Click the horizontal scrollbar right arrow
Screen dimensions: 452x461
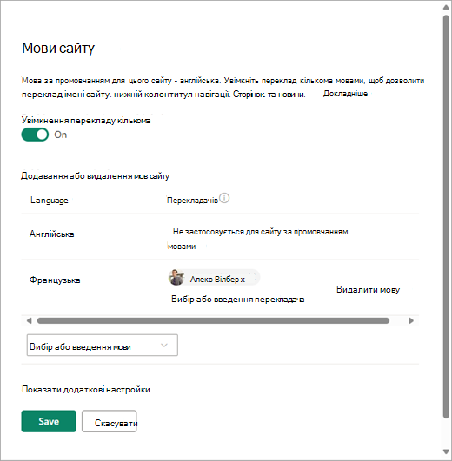click(x=411, y=320)
